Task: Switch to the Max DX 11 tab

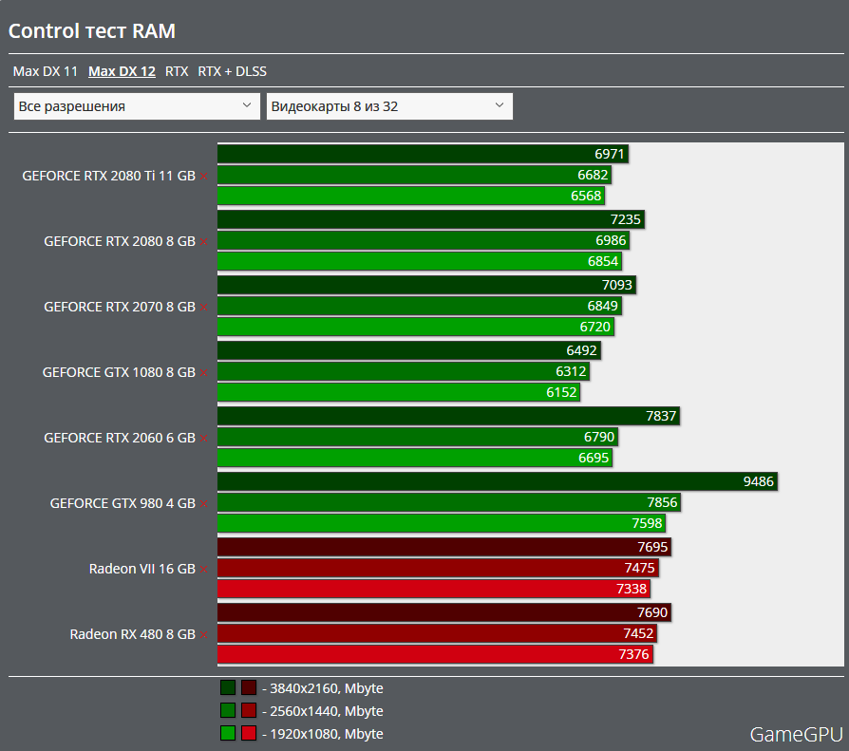Action: [46, 71]
